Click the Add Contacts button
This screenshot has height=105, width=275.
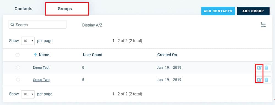pyautogui.click(x=218, y=11)
